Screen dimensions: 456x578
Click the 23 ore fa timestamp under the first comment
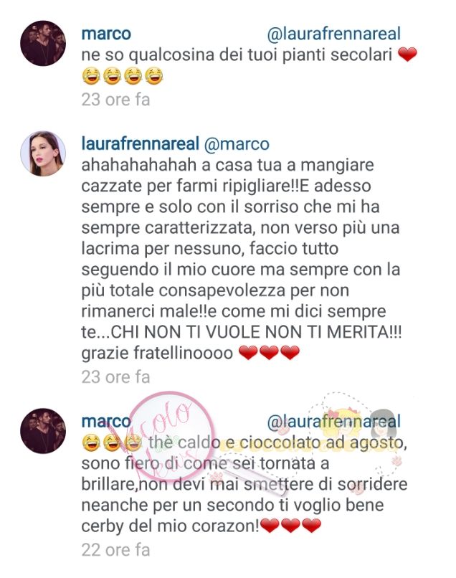coord(115,100)
